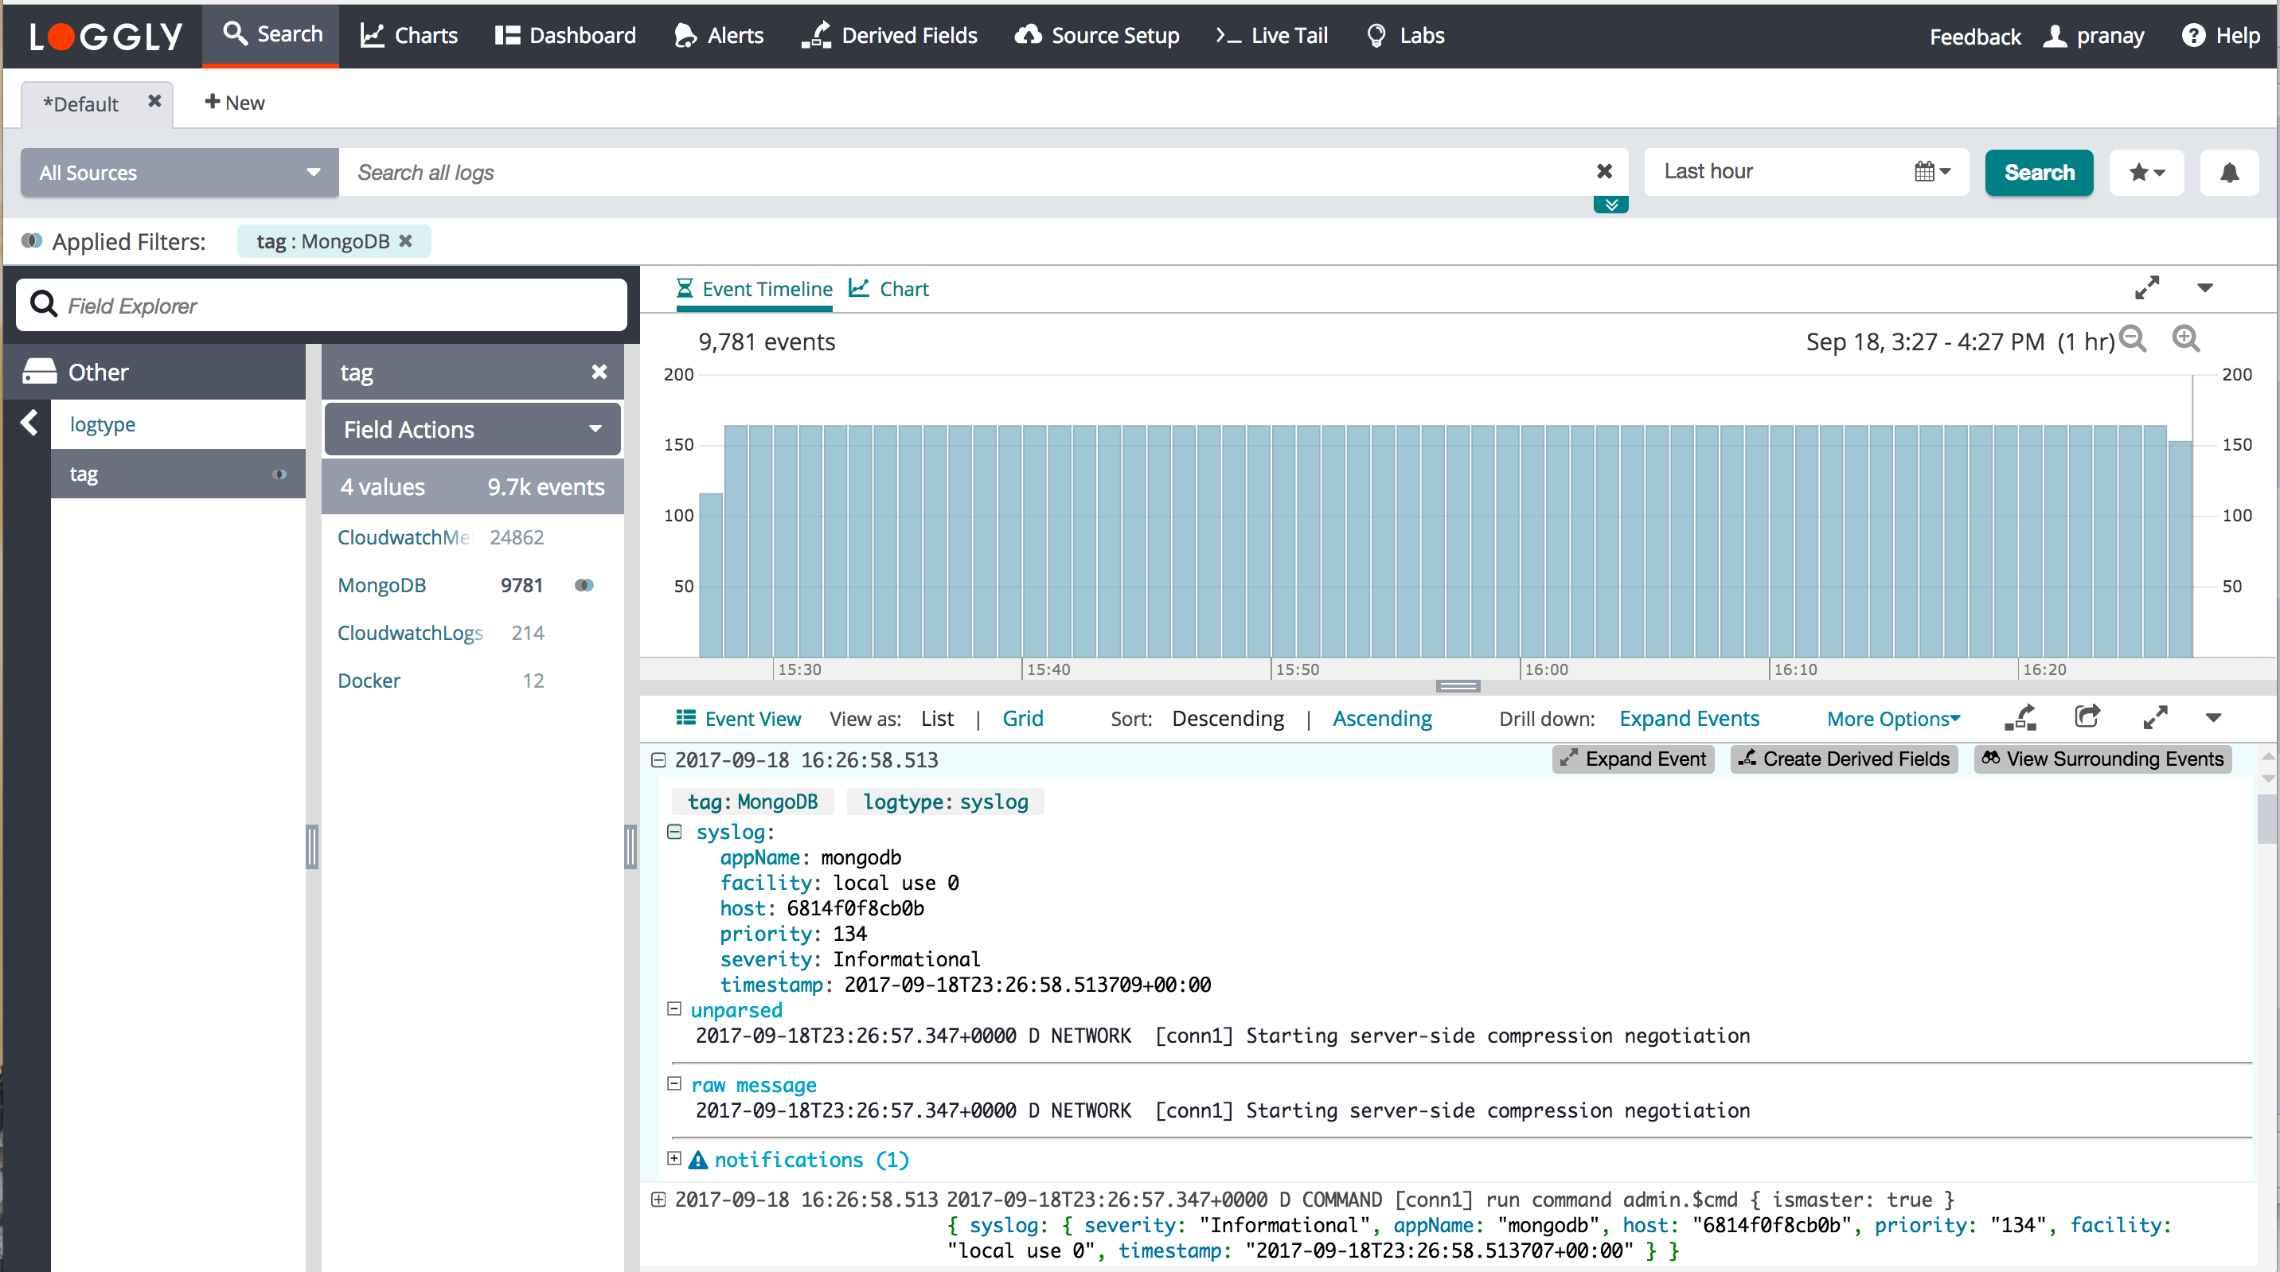This screenshot has height=1272, width=2280.
Task: Zoom out the event timeline
Action: click(2133, 340)
